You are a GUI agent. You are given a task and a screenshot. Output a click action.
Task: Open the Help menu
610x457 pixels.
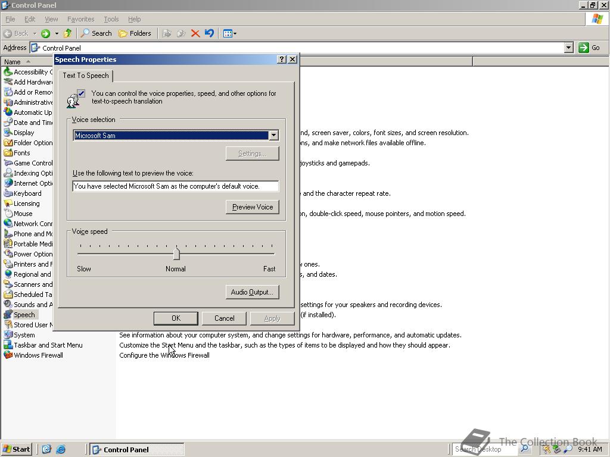pos(134,19)
